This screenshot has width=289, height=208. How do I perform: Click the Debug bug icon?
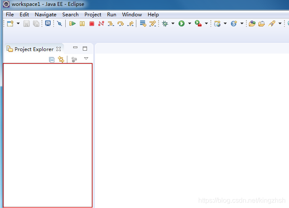click(x=165, y=23)
